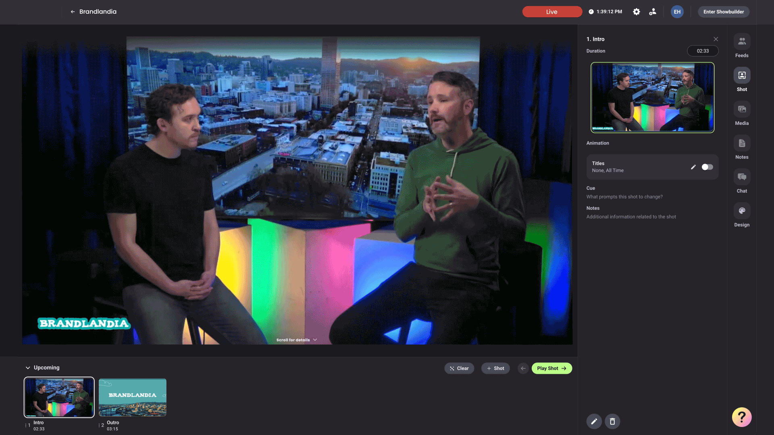Open the Chat panel
Viewport: 774px width, 435px height.
[742, 181]
